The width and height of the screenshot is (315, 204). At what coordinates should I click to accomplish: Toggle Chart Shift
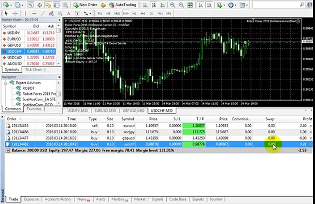tap(209, 5)
